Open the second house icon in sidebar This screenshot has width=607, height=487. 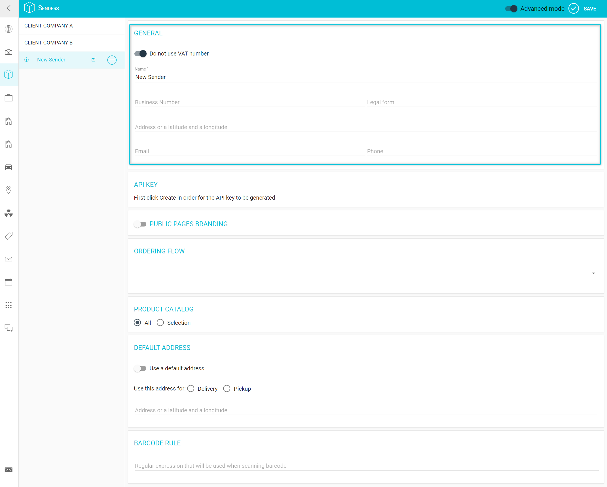point(9,144)
